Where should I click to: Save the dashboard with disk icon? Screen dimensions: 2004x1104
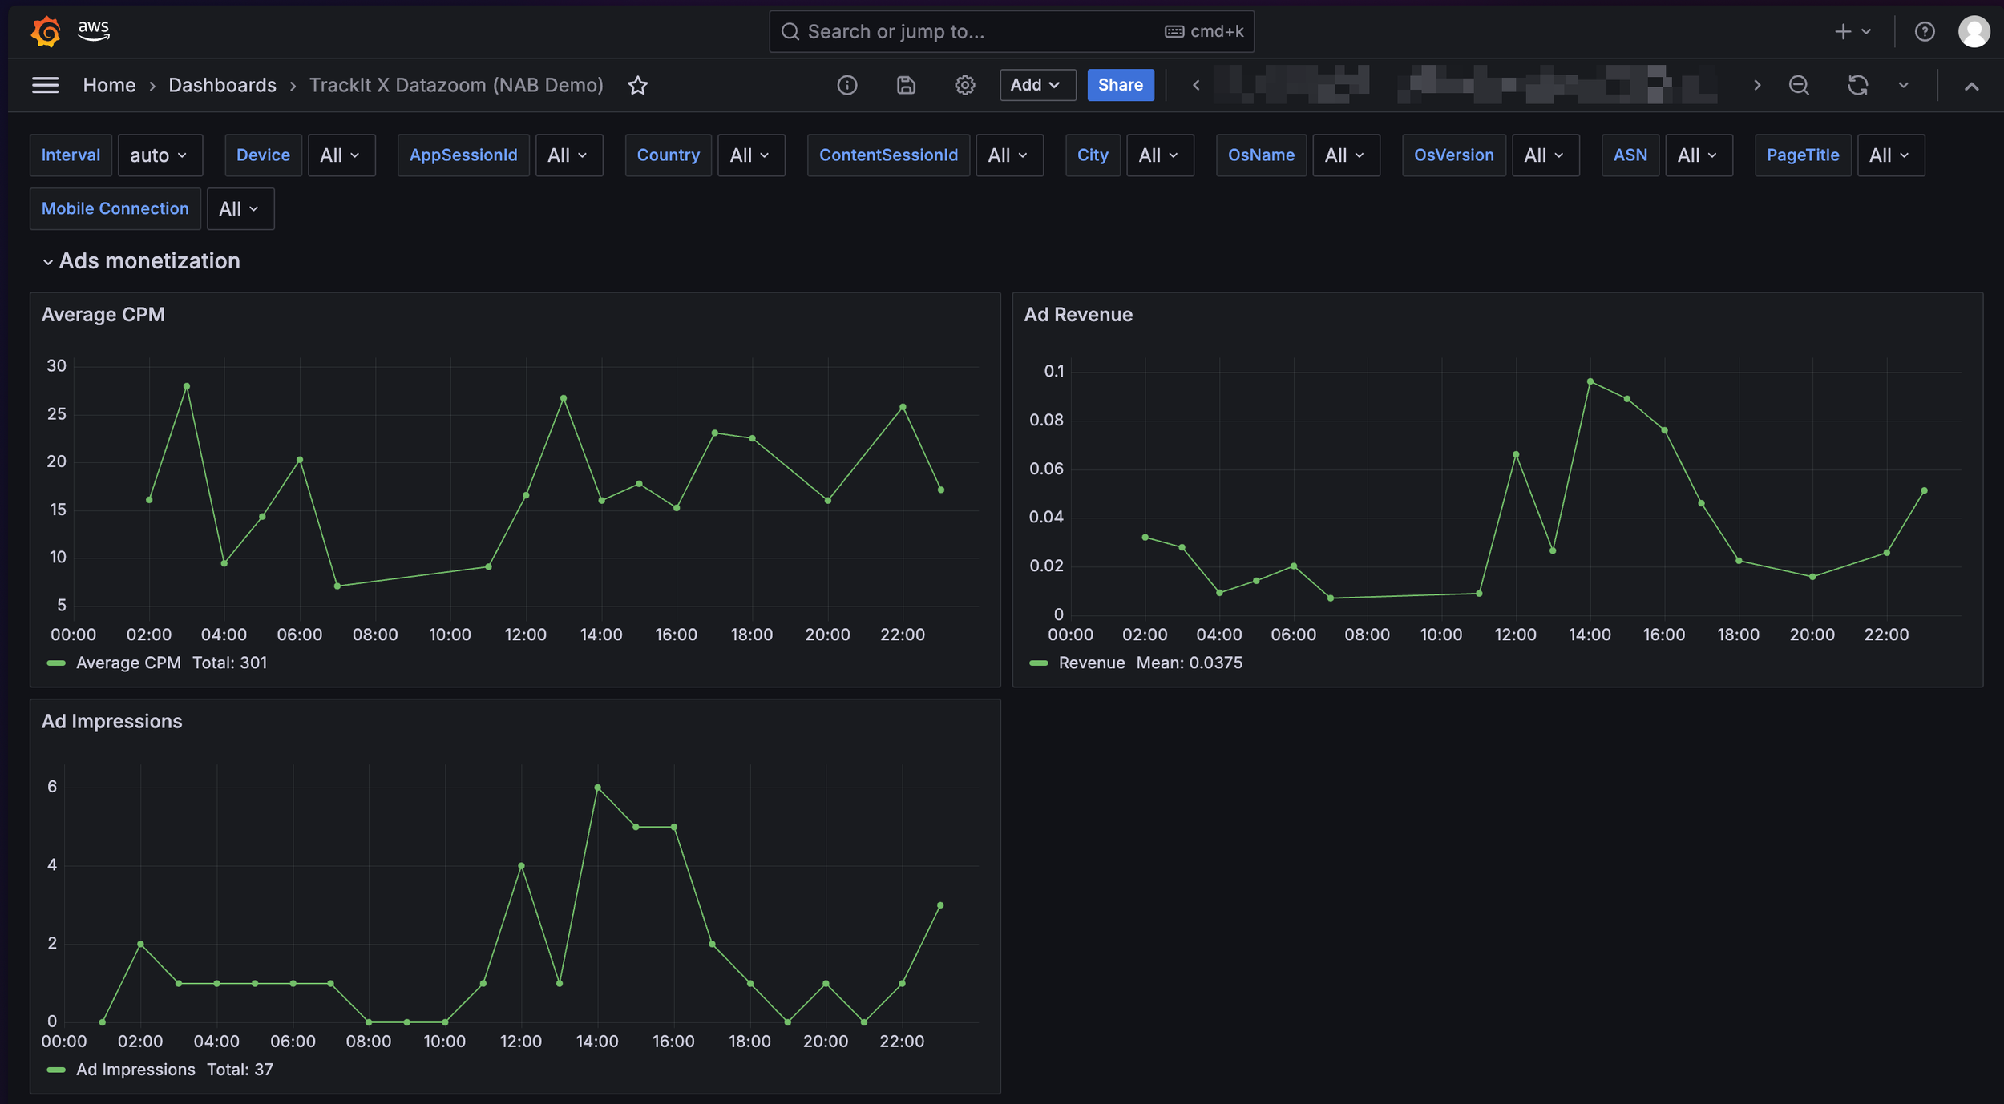click(x=906, y=85)
